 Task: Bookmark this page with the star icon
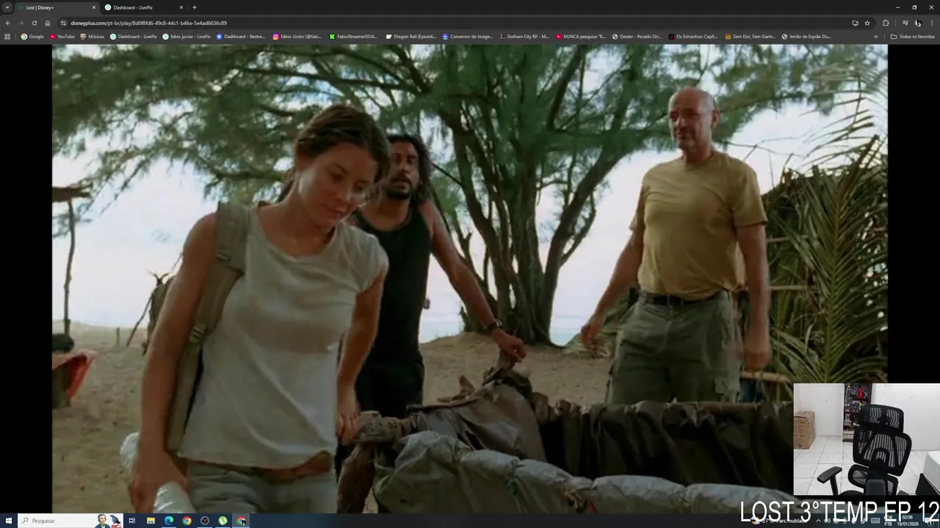(867, 23)
